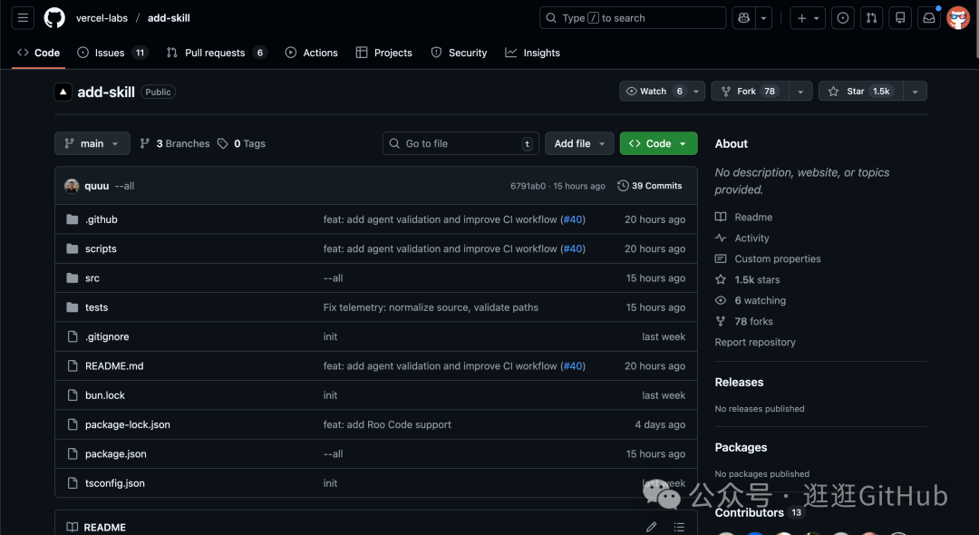Screen dimensions: 979x535
Task: Click the pull requests icon in header
Action: click(x=871, y=18)
